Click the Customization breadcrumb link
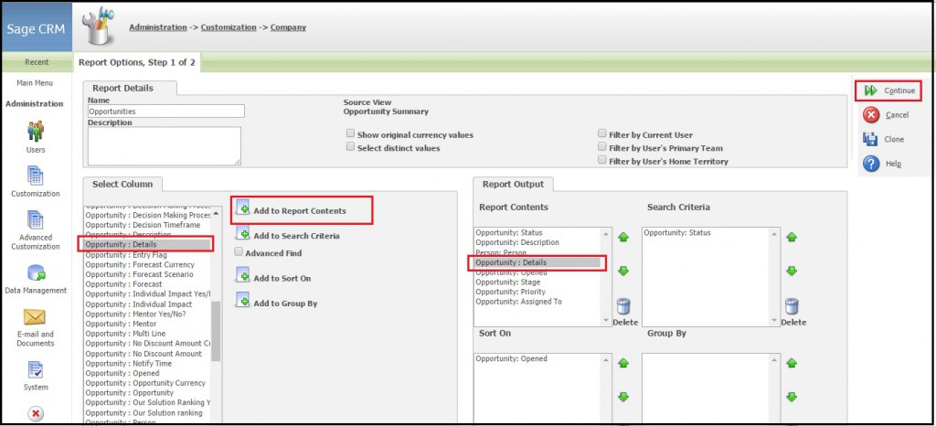The height and width of the screenshot is (426, 936). pos(229,27)
